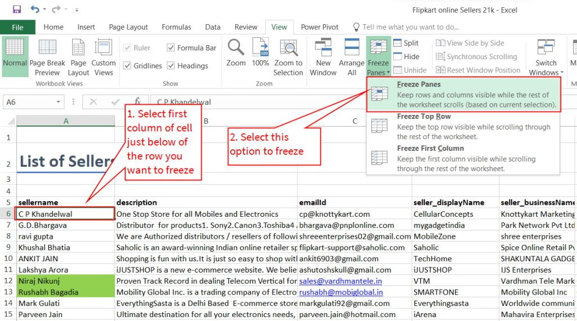Click the parveen.jain@hotmail.com cell
Viewport: 577px width, 321px height.
click(x=355, y=314)
